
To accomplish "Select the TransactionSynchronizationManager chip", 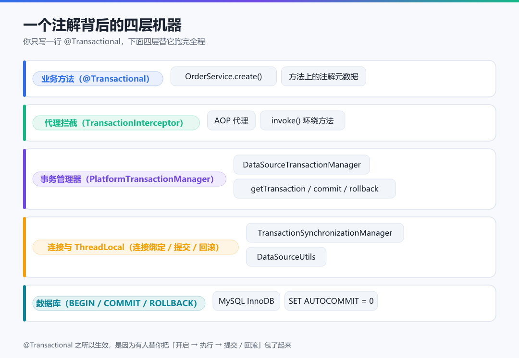I will point(325,233).
